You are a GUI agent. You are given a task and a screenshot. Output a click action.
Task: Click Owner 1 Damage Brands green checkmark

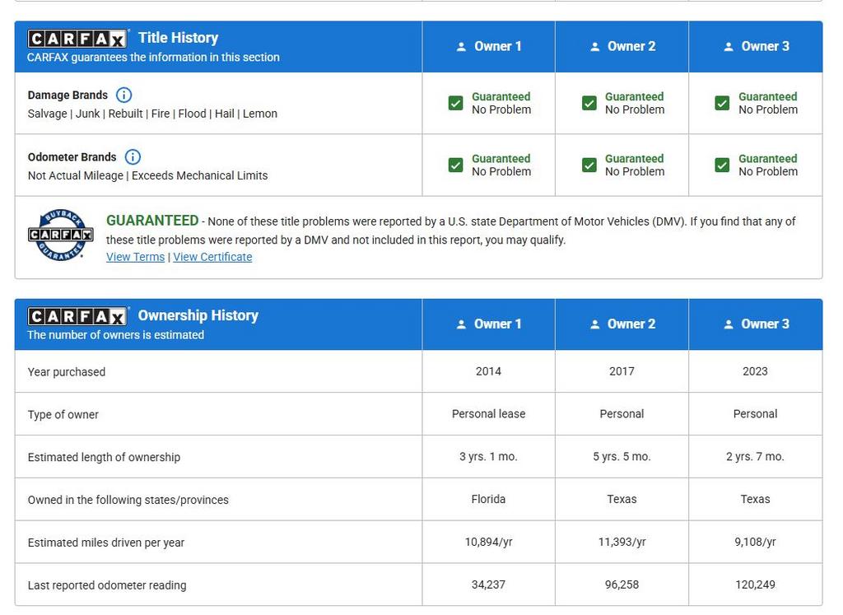[x=455, y=103]
